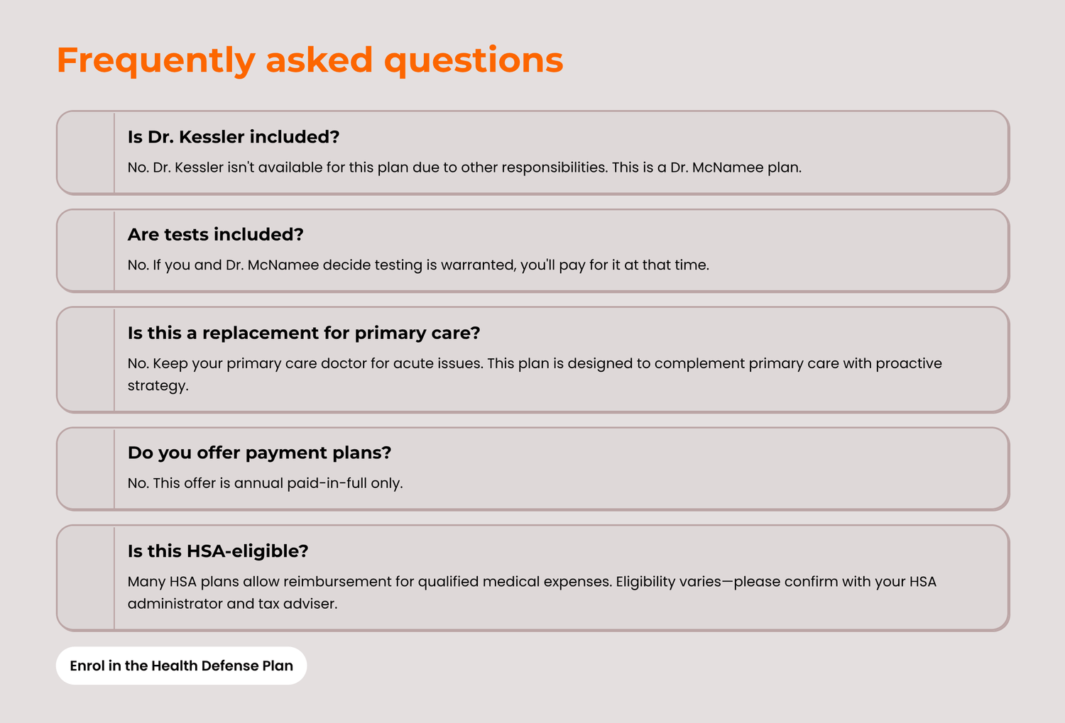Open 'Is this a replacement for primary care?' item

point(304,333)
